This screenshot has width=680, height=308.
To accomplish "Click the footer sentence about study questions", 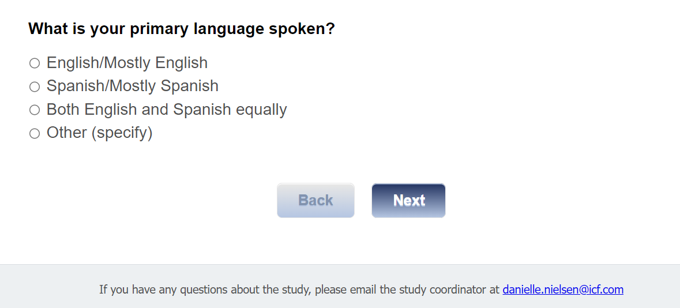I will click(299, 290).
